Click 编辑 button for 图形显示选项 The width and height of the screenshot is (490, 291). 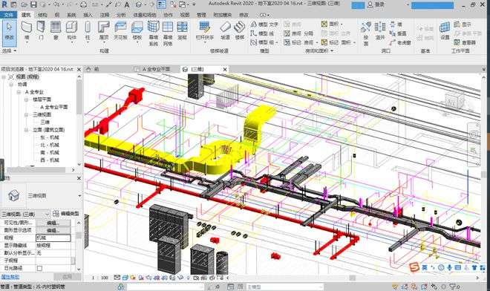[x=53, y=230]
